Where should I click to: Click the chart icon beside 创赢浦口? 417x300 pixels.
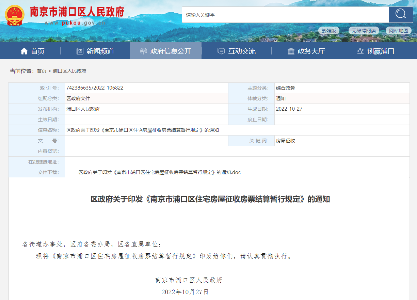[360, 51]
